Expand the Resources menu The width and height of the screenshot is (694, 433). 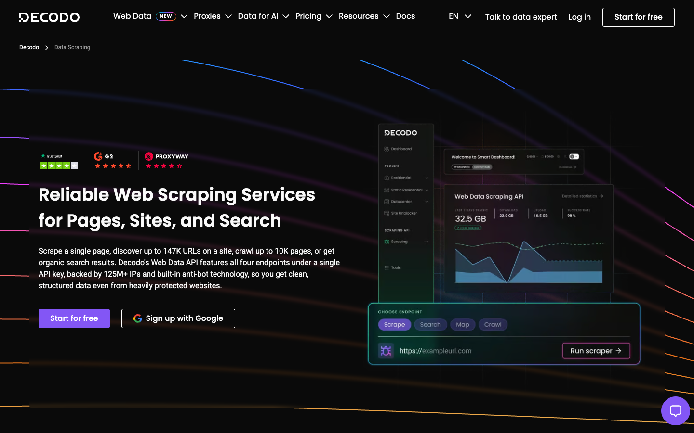[364, 16]
